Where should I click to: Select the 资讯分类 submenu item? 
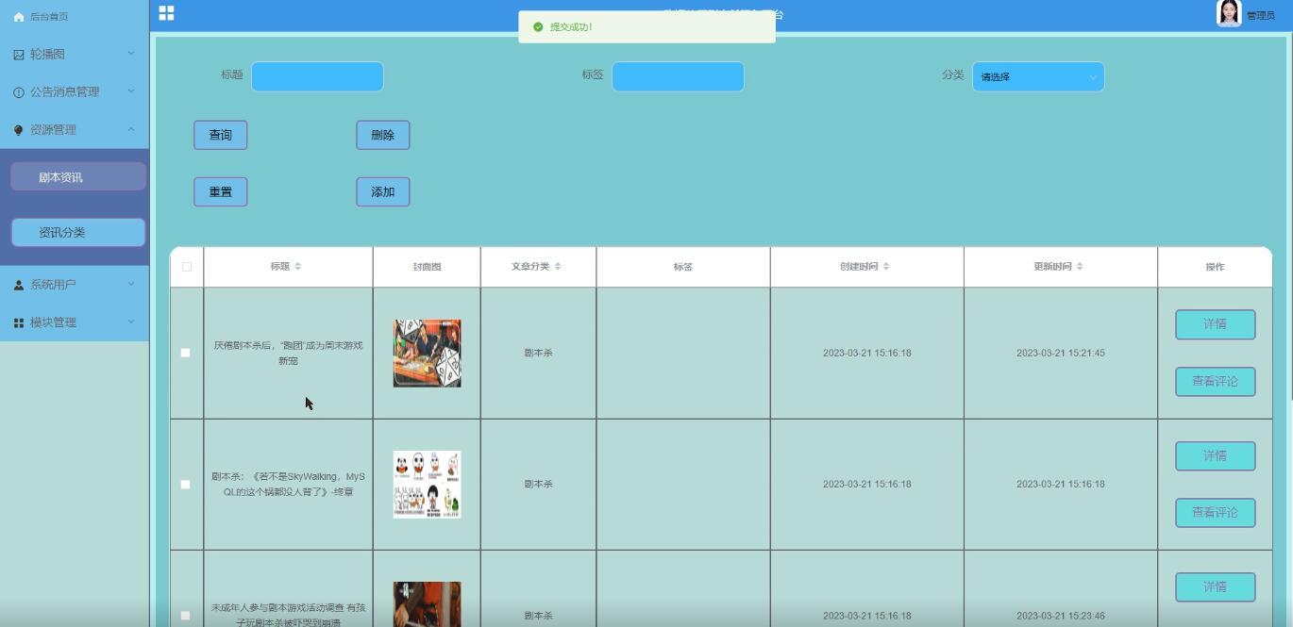click(78, 232)
